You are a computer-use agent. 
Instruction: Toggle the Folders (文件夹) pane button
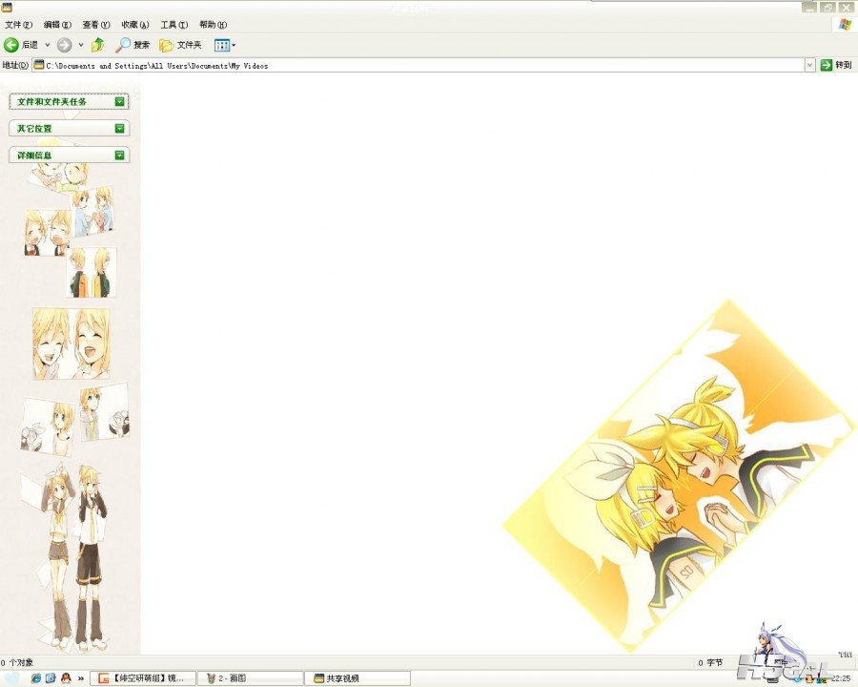point(180,45)
